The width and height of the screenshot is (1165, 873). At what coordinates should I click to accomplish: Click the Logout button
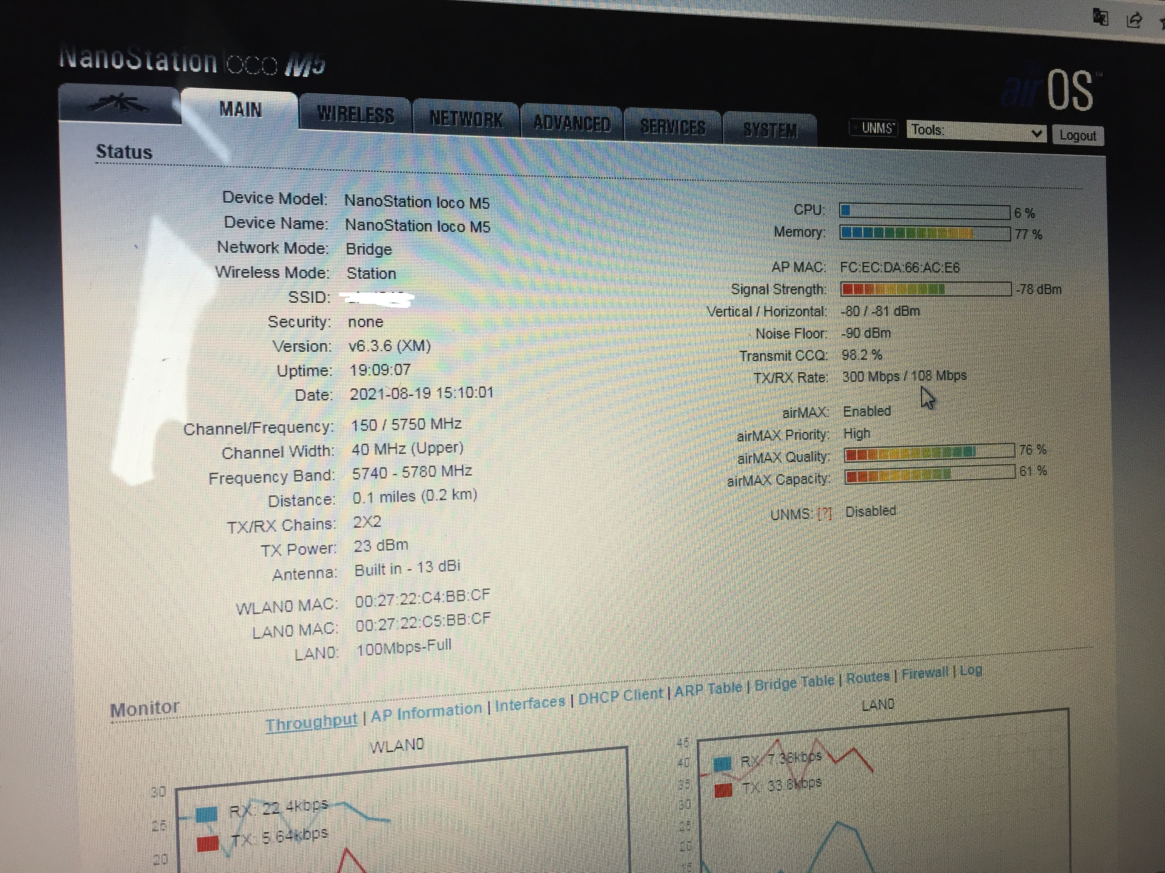[x=1078, y=135]
